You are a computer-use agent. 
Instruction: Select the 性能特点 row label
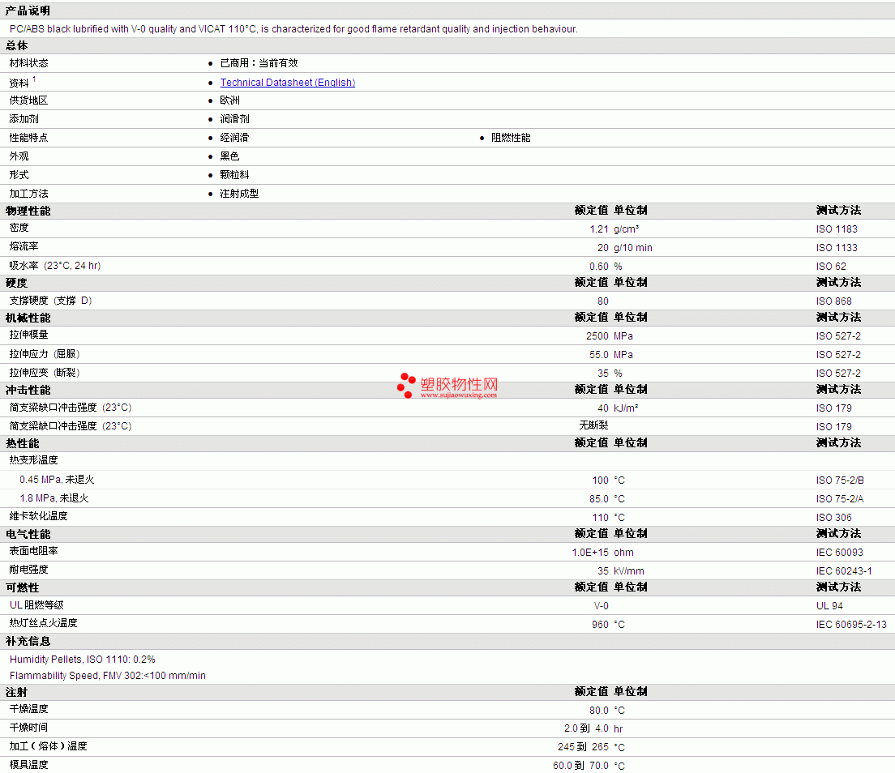click(x=28, y=138)
